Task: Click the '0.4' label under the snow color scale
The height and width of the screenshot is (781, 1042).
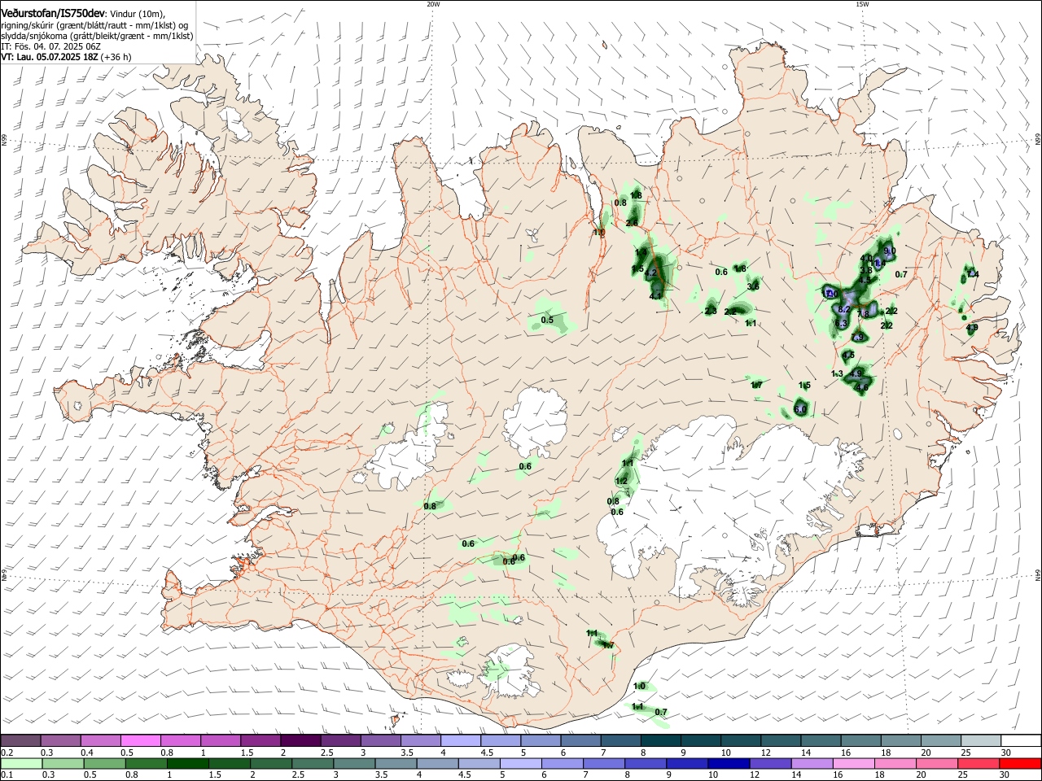Action: [x=86, y=752]
